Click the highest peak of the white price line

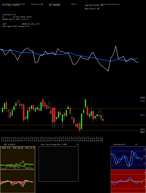[116, 46]
